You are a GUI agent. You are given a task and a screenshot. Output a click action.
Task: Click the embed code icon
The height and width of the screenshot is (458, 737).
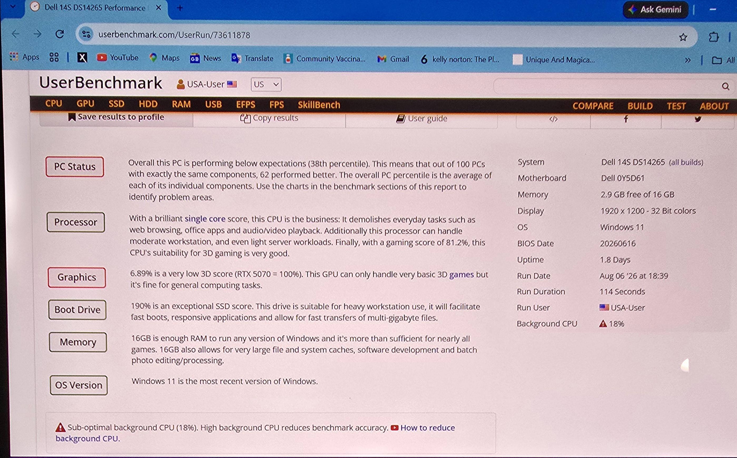point(553,119)
